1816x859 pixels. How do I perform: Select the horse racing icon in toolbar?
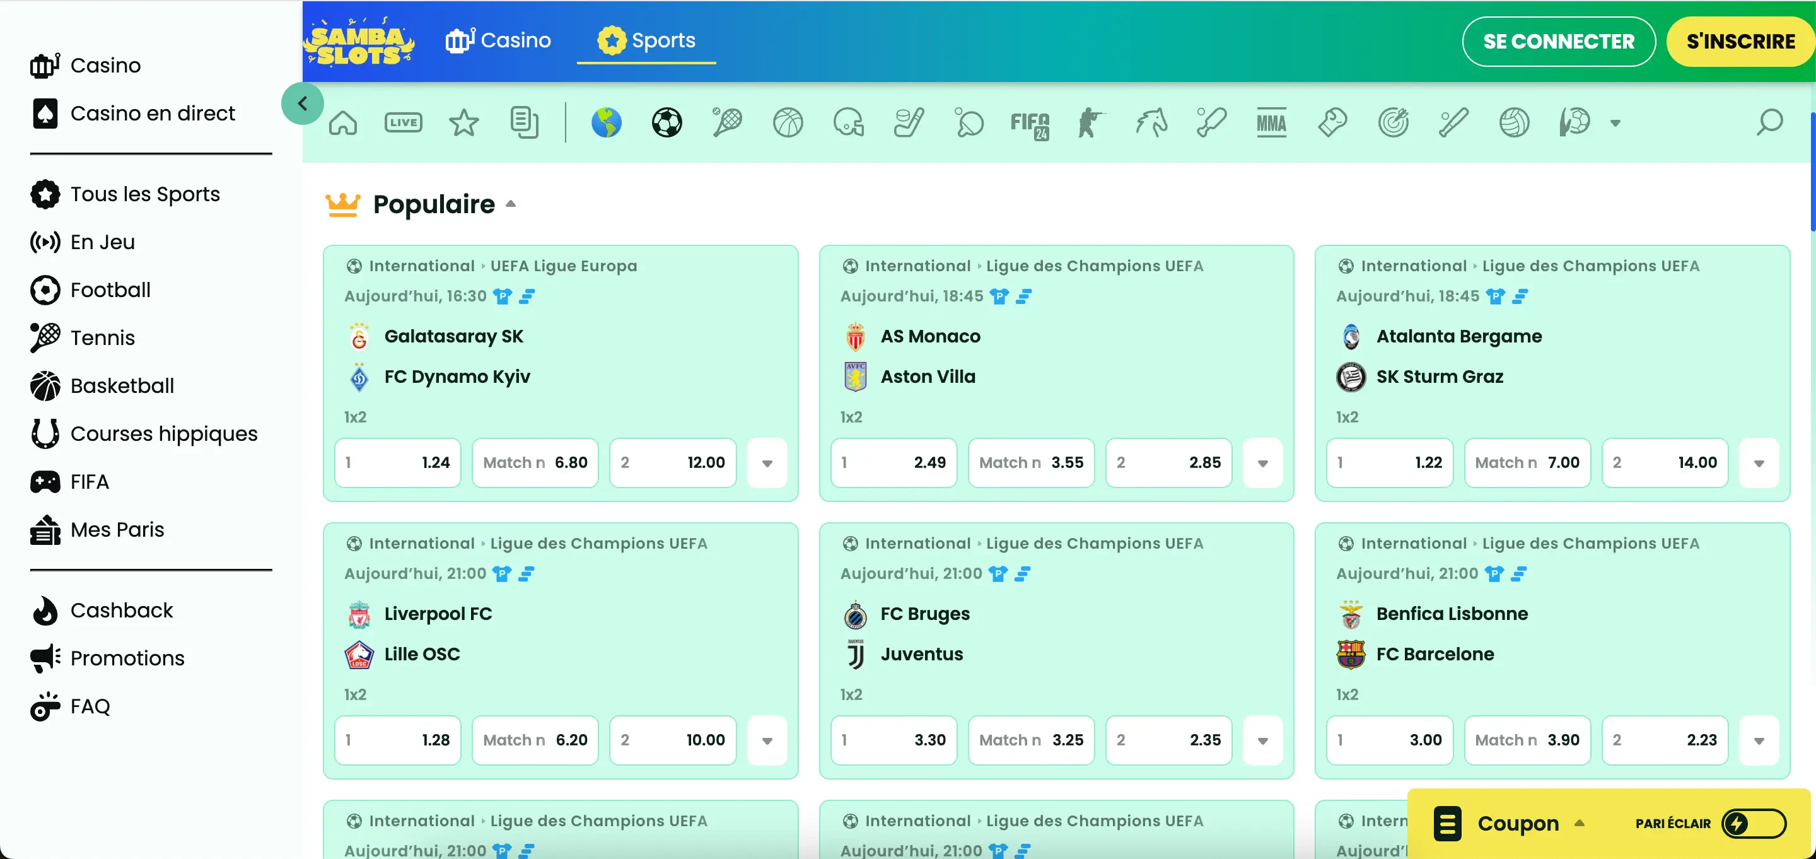[1151, 123]
